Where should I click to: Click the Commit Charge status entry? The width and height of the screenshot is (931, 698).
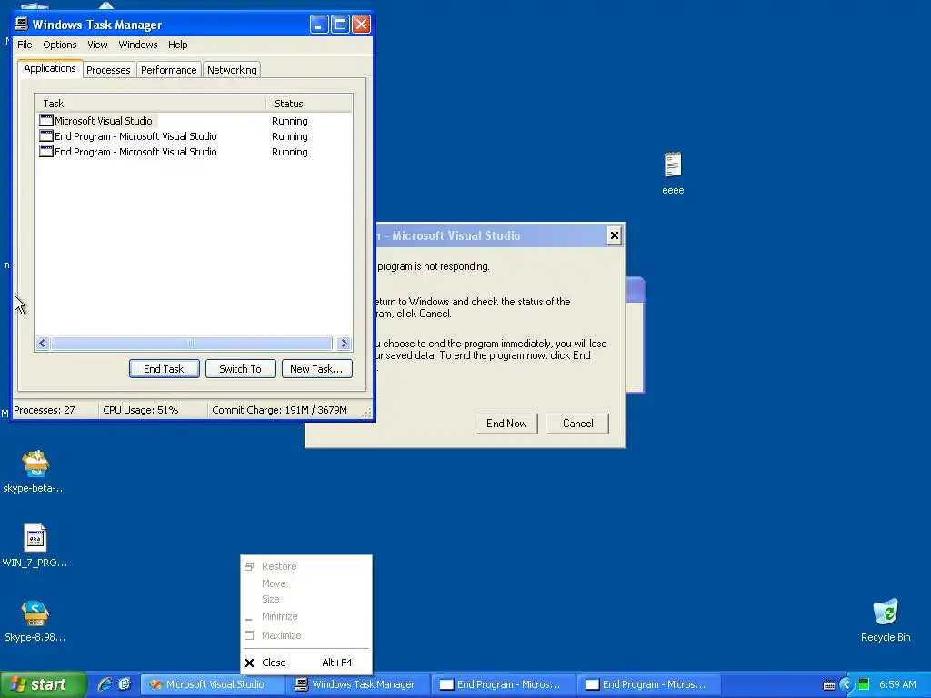[285, 410]
